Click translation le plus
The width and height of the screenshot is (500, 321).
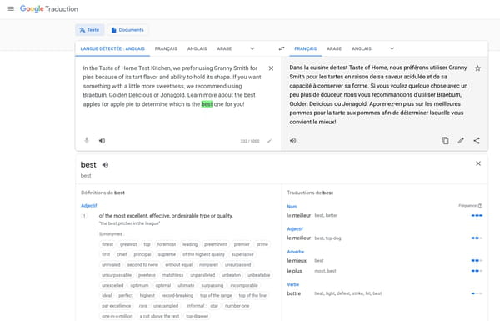point(295,271)
